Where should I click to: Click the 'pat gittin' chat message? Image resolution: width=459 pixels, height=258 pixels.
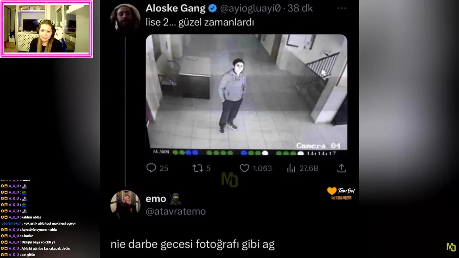point(28,254)
